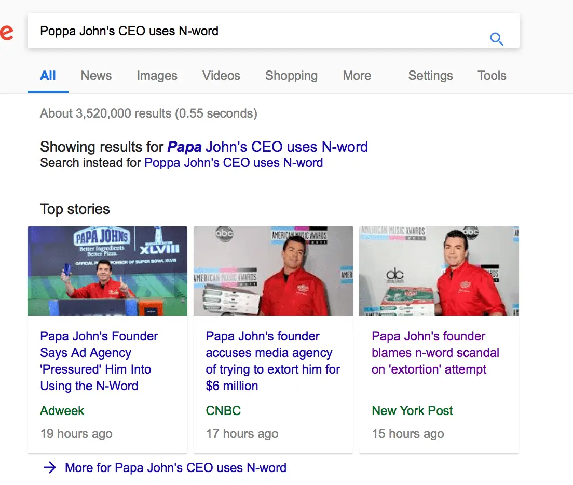Click the '17 hours ago' timestamp
Viewport: 573px width, 485px height.
(242, 434)
